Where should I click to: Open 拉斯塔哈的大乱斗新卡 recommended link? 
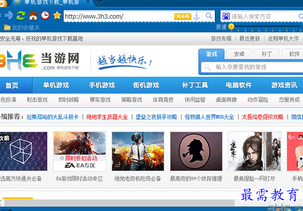53,117
